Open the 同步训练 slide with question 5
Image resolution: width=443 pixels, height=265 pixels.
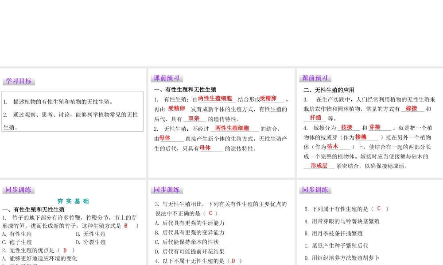(370, 223)
